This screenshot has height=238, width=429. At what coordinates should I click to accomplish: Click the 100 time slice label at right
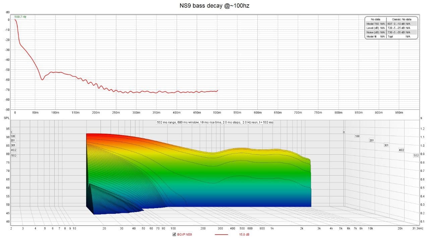357,136
